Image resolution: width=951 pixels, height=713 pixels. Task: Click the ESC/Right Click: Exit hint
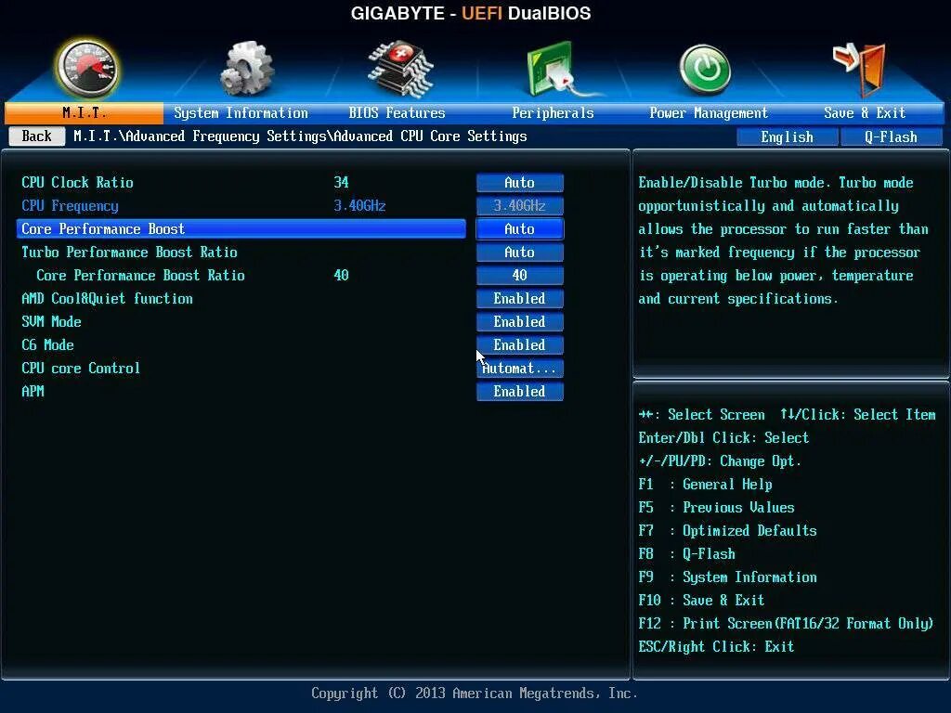(x=716, y=647)
